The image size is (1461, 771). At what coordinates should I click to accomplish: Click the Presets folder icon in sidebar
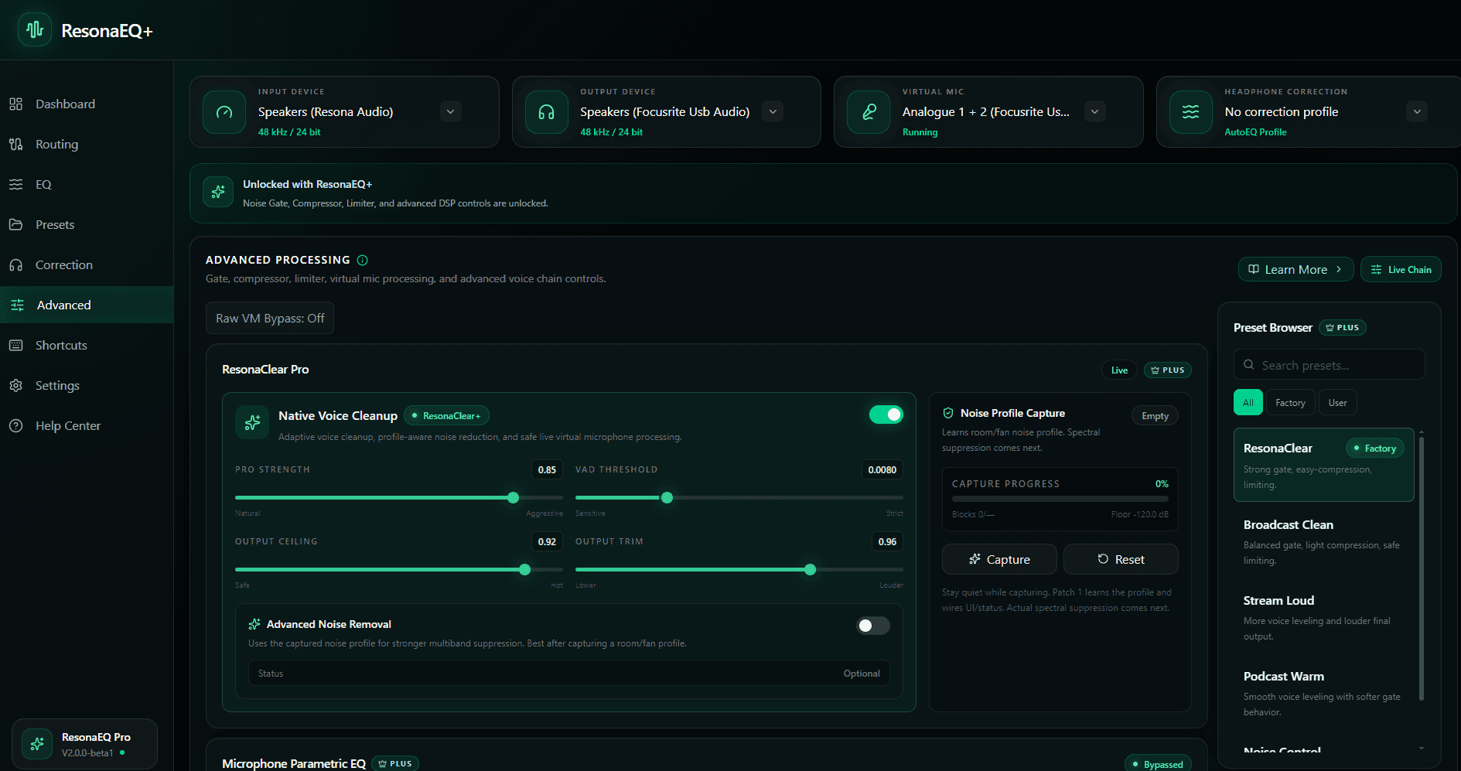(15, 224)
